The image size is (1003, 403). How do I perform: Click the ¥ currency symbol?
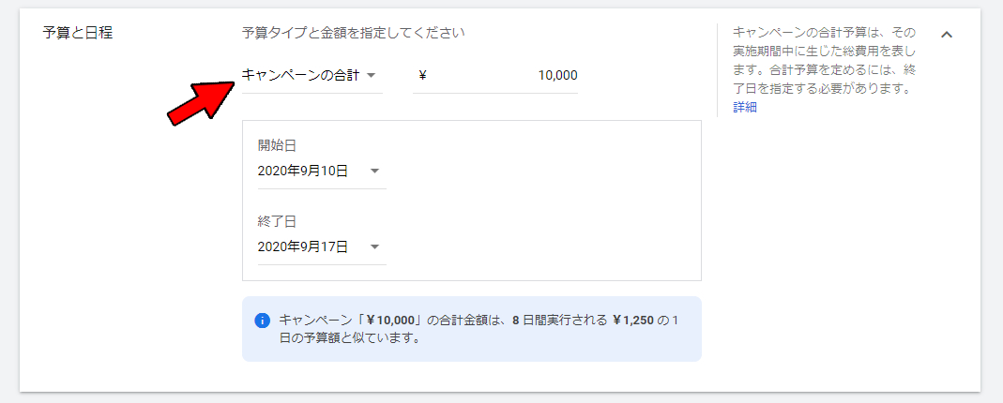pos(422,75)
